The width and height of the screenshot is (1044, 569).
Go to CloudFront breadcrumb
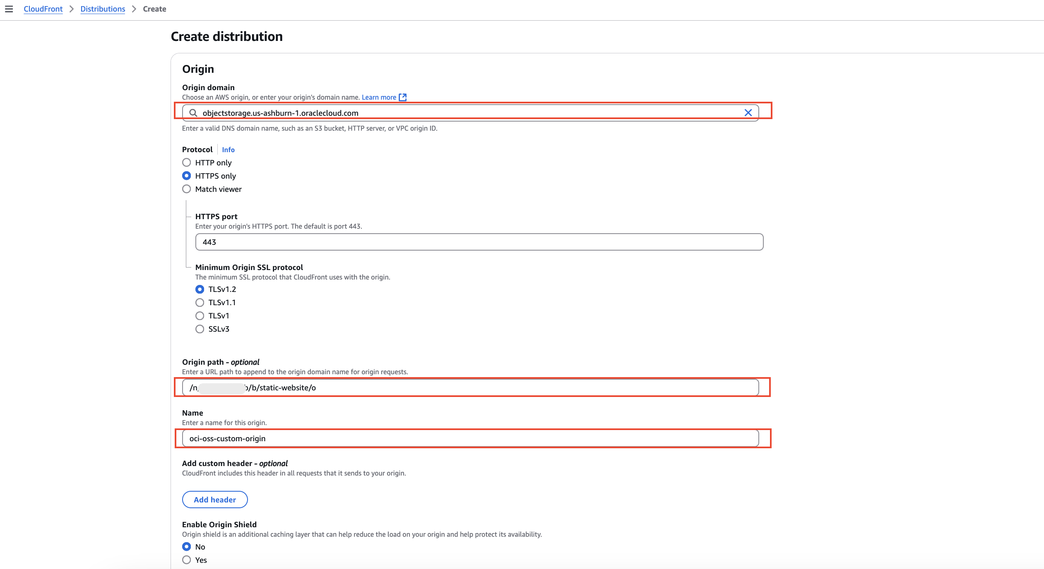[x=43, y=9]
